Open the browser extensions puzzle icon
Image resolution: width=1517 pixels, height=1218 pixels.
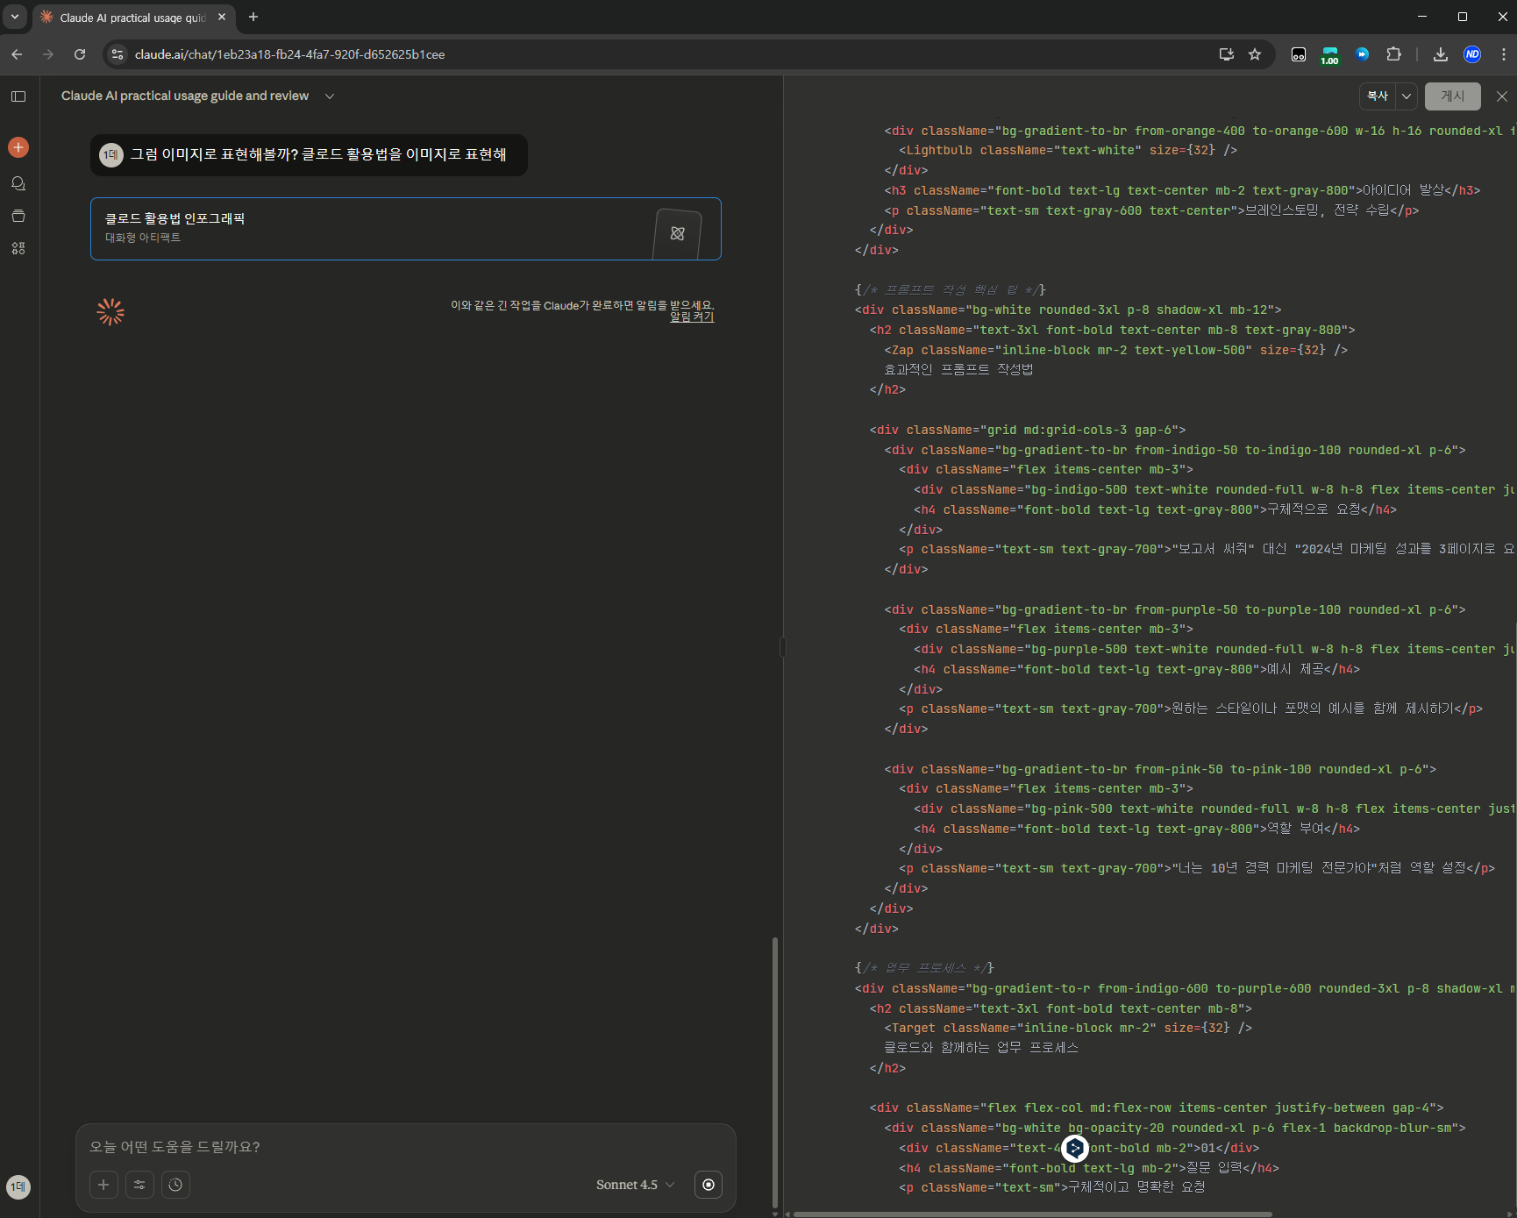coord(1393,54)
